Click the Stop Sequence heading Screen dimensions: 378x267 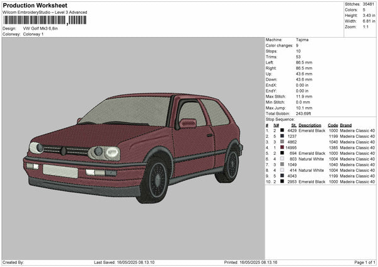point(280,119)
